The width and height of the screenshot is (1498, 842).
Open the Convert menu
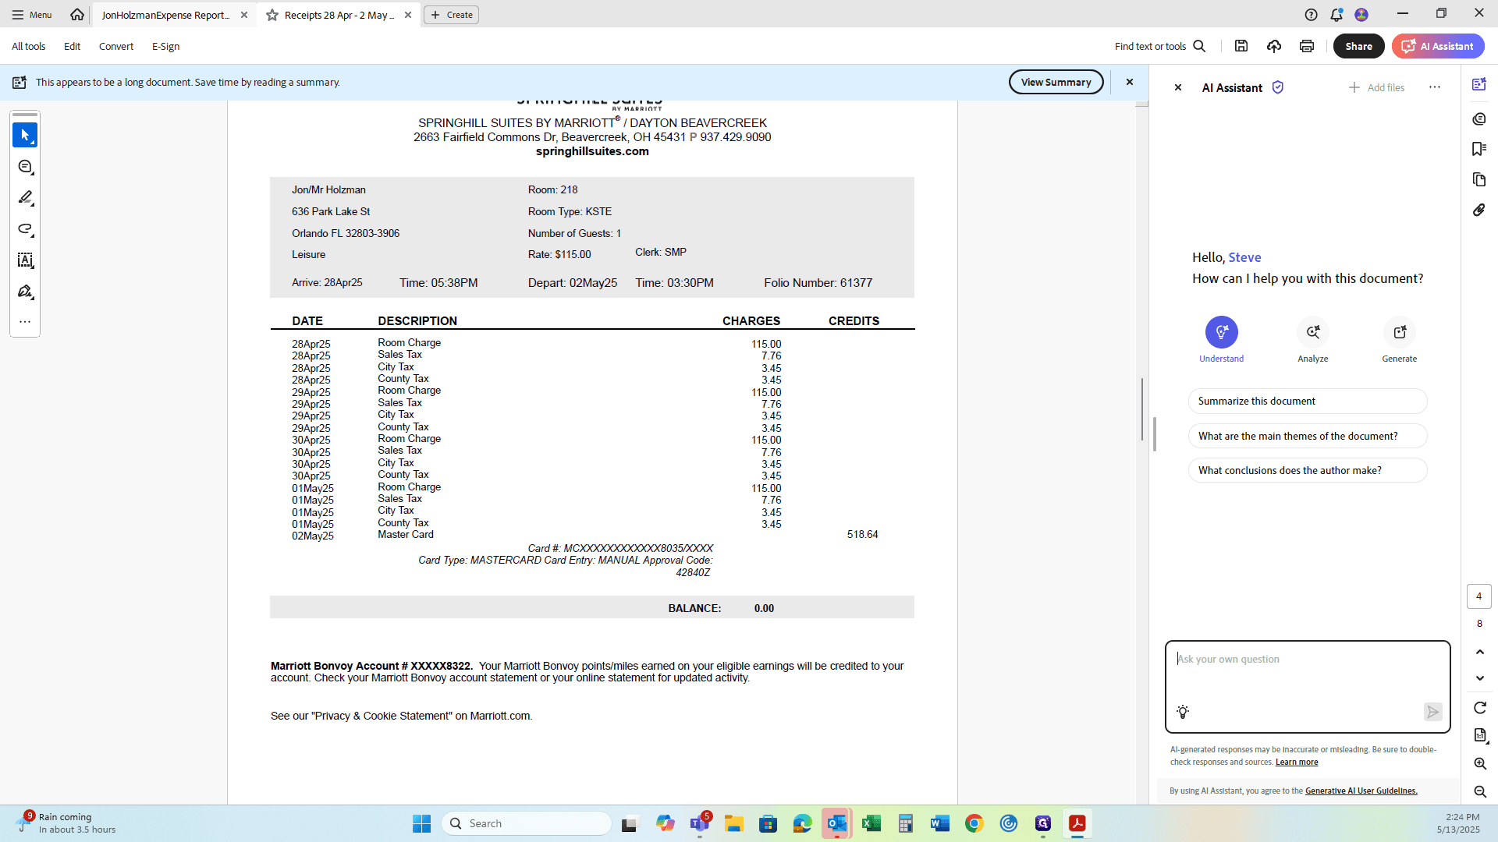coord(116,47)
